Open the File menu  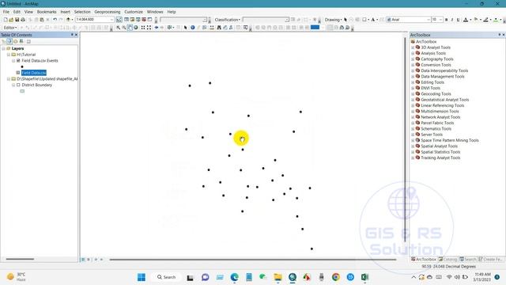pos(6,12)
